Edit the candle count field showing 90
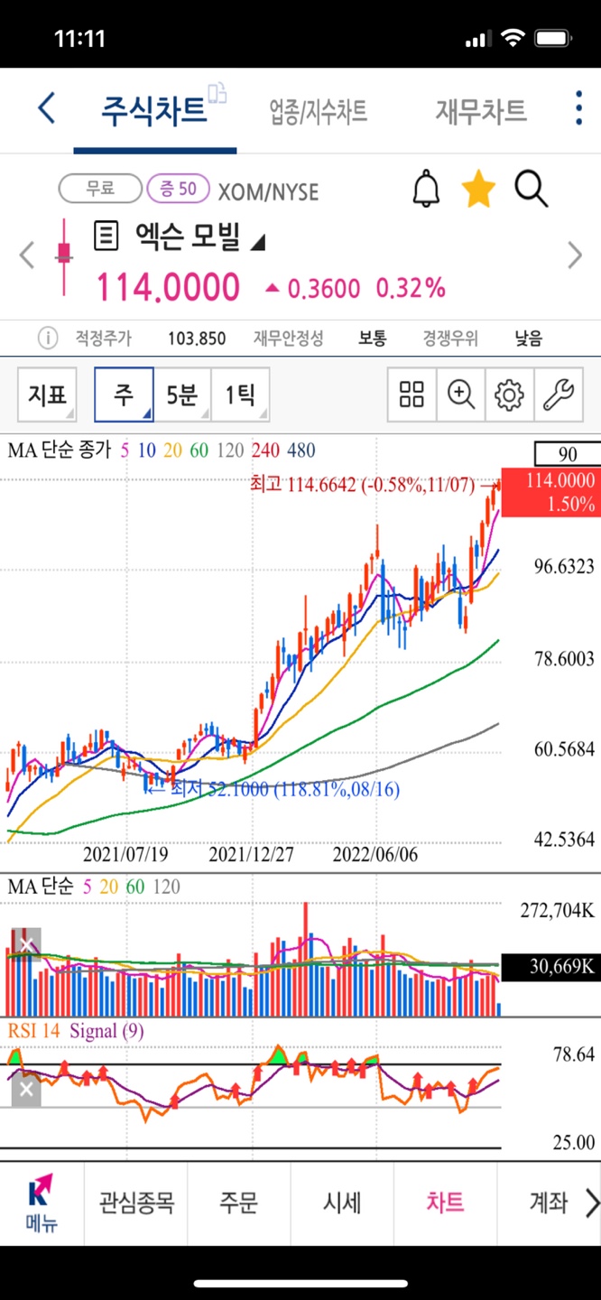Screen dimensions: 601x1300 (567, 453)
